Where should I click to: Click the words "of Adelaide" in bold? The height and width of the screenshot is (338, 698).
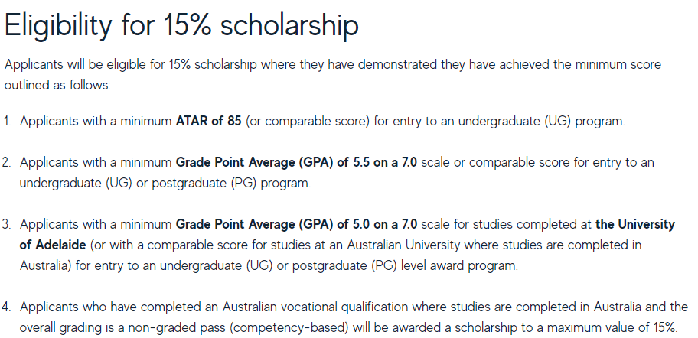tap(55, 245)
